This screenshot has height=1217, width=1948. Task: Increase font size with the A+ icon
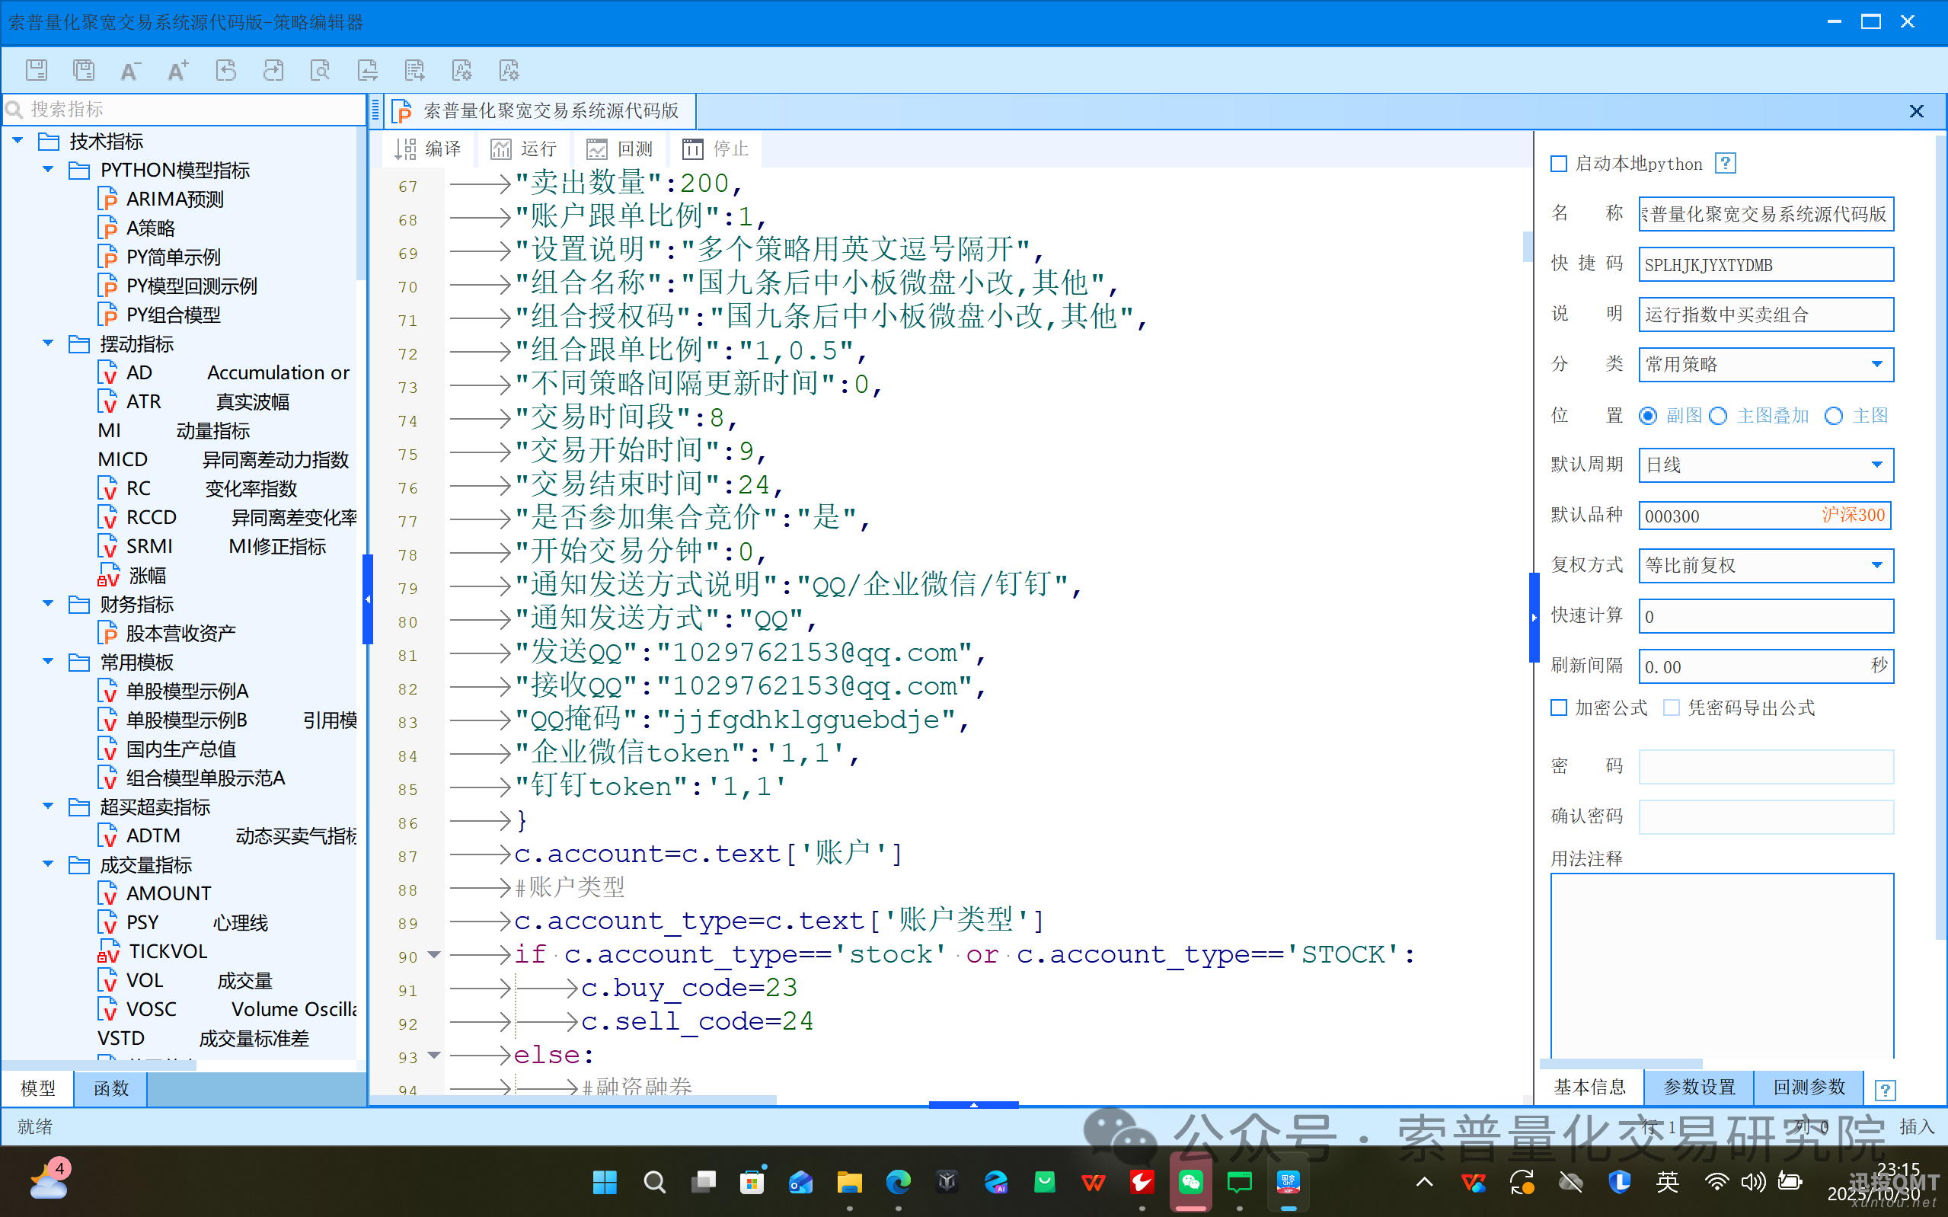[178, 70]
